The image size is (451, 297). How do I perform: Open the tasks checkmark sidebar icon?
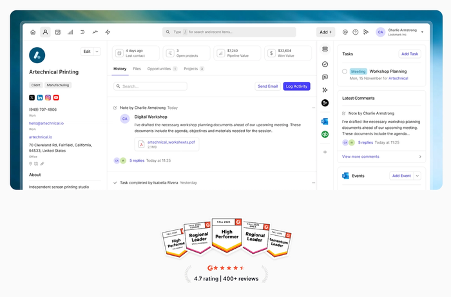325,64
